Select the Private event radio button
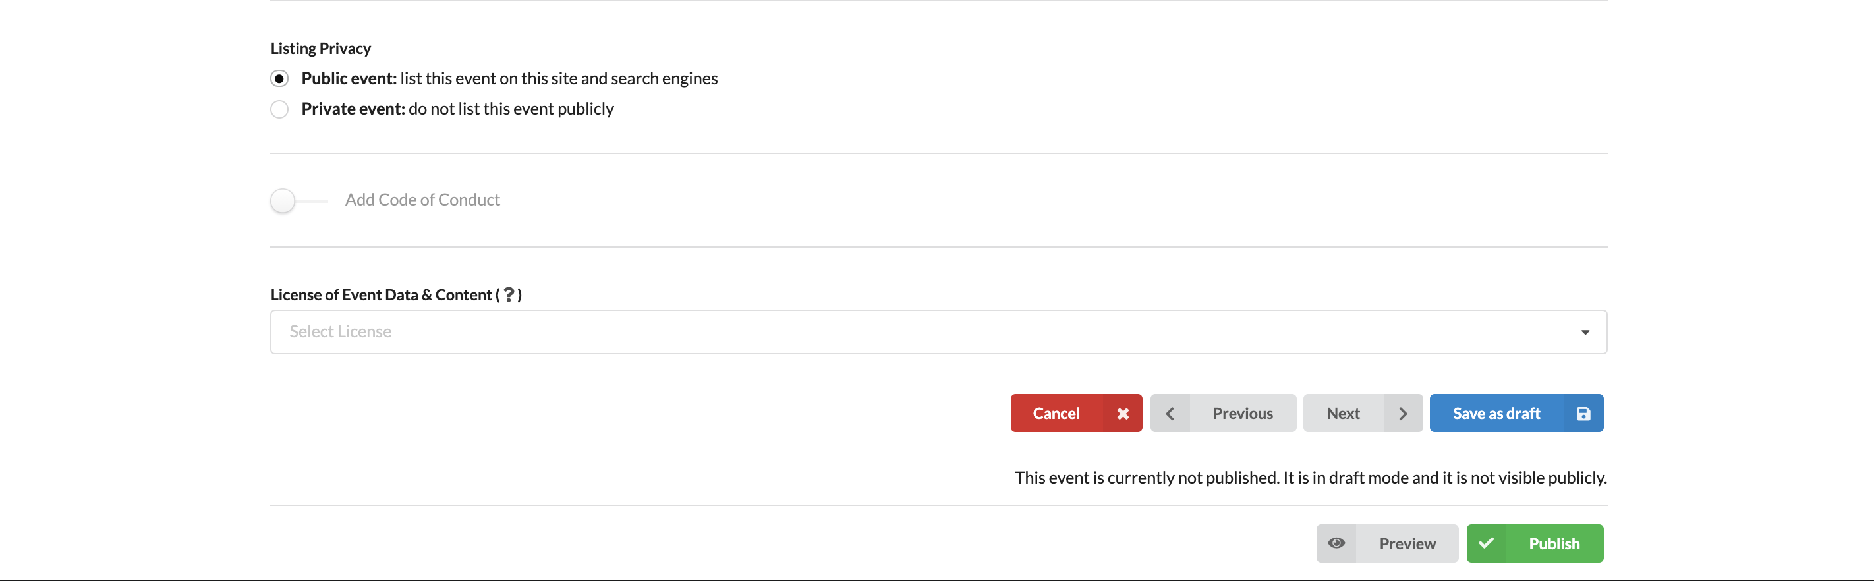The height and width of the screenshot is (581, 1874). pos(279,109)
